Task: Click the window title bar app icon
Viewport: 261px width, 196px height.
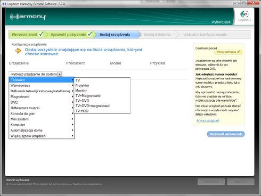Action: [4, 4]
